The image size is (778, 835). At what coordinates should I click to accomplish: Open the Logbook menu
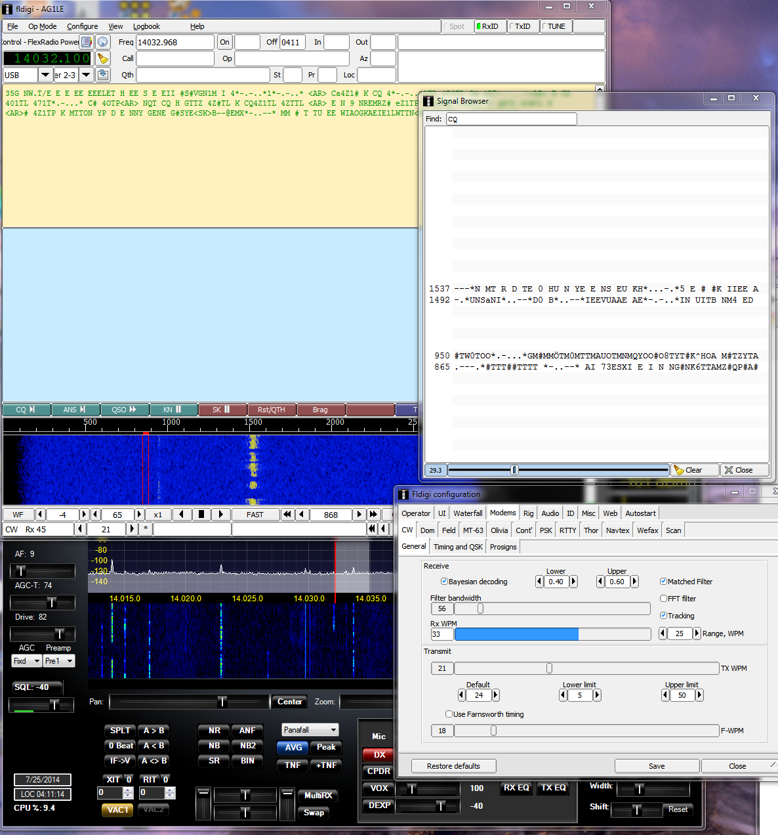(146, 26)
